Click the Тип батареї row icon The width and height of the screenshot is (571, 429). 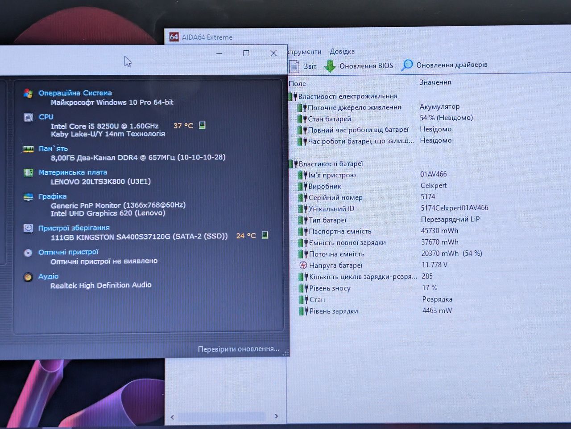303,220
